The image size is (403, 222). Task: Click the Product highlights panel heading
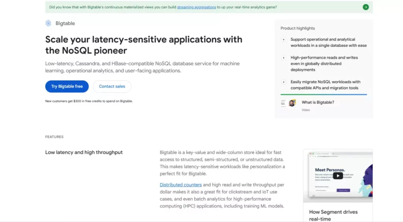[x=298, y=28]
